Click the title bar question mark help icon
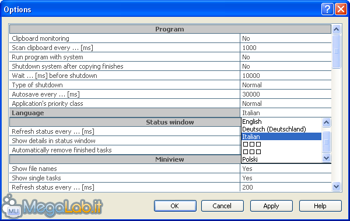Screen dimensions: 350x221 pyautogui.click(x=327, y=9)
